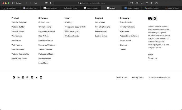Open Website Design link
The height and width of the screenshot is (110, 182).
point(18,31)
